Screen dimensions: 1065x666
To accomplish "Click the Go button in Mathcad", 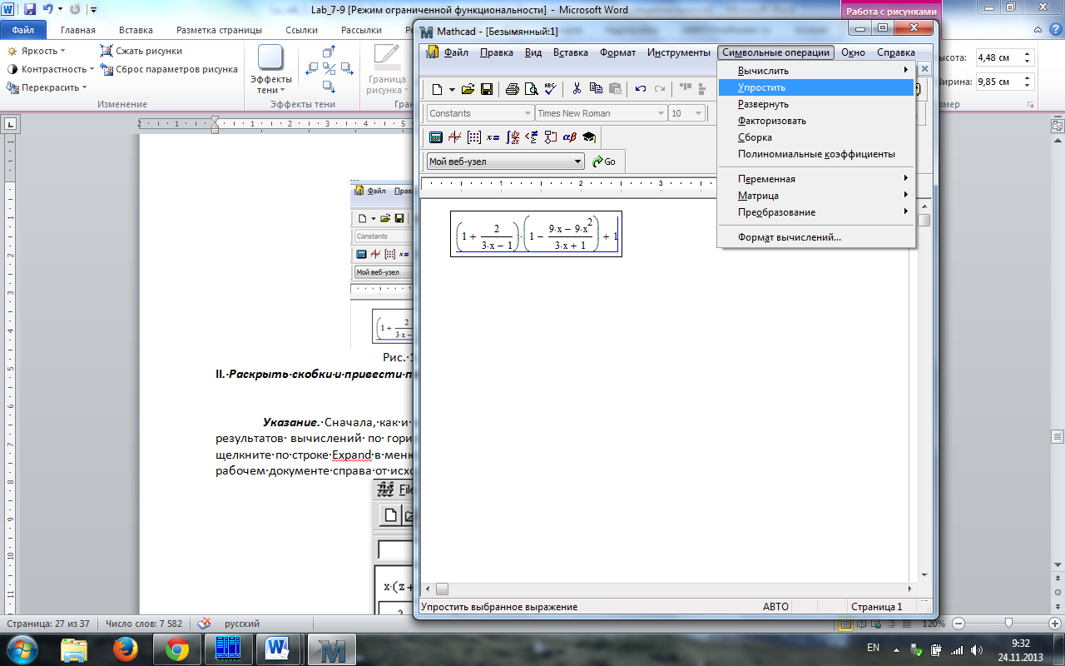I will click(604, 162).
